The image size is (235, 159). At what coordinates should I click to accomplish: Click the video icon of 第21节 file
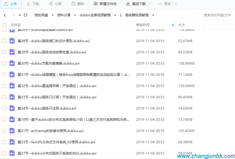click(12, 131)
